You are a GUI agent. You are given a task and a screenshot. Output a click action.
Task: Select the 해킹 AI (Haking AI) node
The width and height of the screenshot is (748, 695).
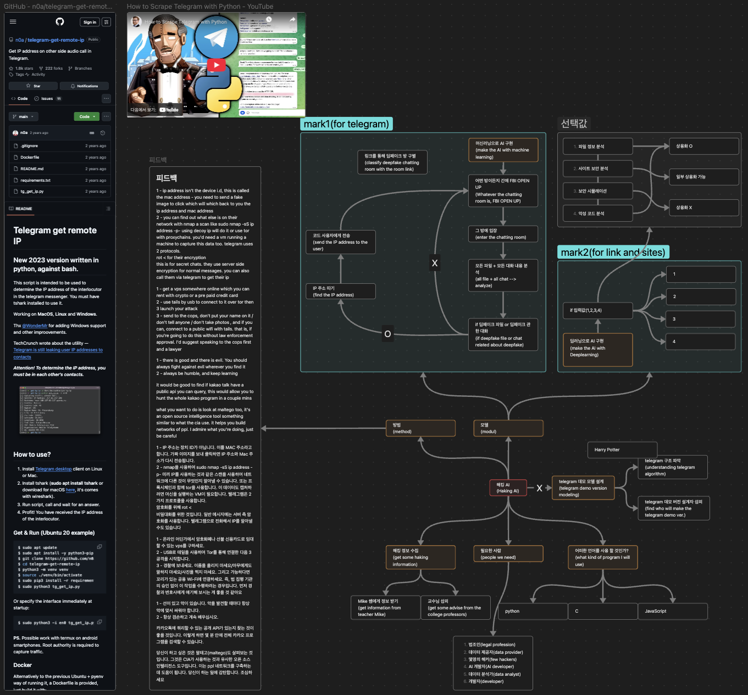point(508,488)
